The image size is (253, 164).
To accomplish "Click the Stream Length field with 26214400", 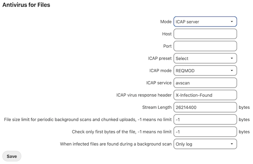I will point(205,107).
